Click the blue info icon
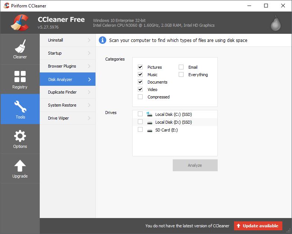The height and width of the screenshot is (234, 292). (103, 40)
